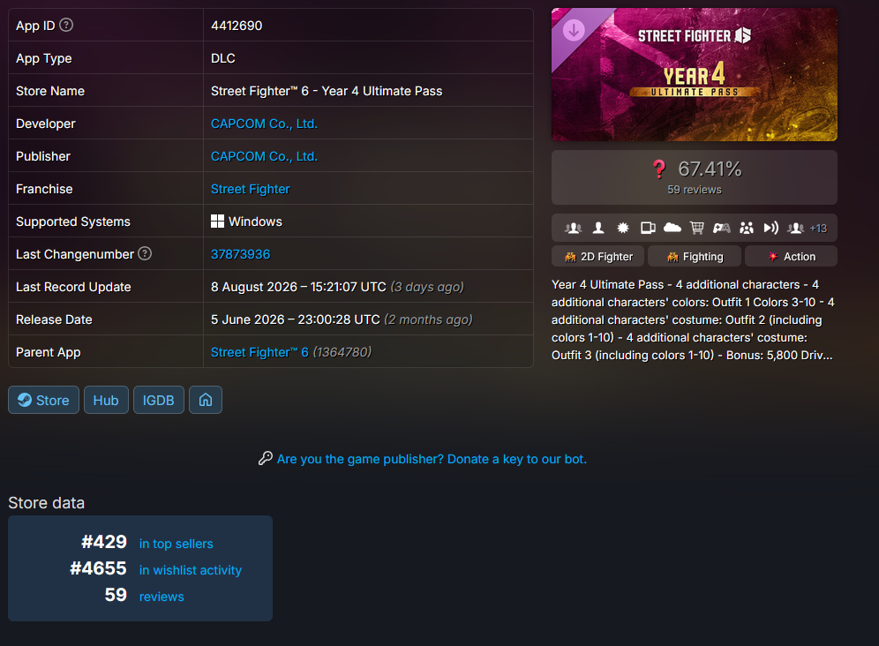Click the home icon button beside IGDB
Image resolution: width=879 pixels, height=646 pixels.
(206, 400)
